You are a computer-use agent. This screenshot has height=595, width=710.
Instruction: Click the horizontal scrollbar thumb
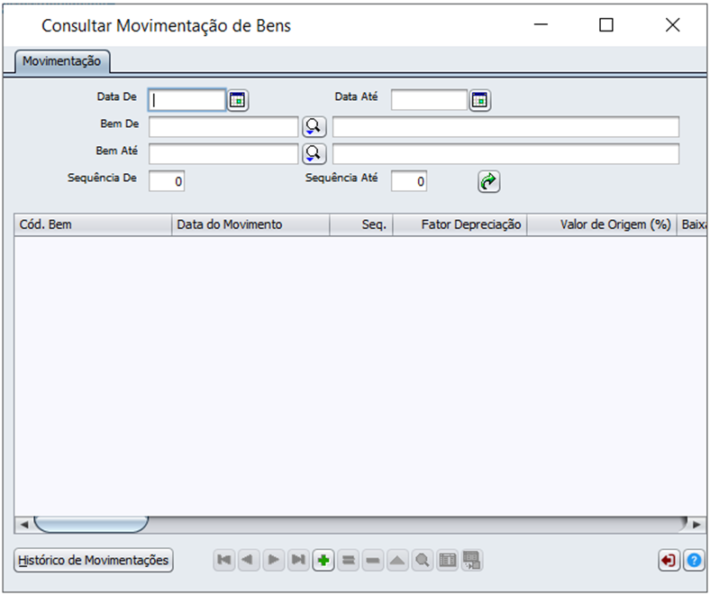tap(92, 525)
